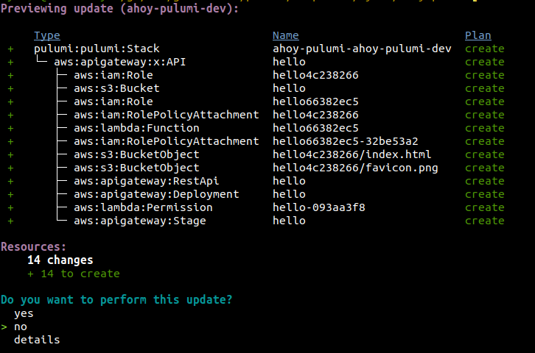Viewport: 535px width, 353px height.
Task: Click the 'create' plan for aws:apigateway:RestApi row
Action: coord(484,181)
